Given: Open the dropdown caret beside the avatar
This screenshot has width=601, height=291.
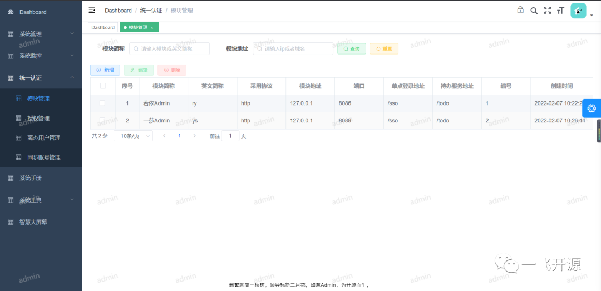Looking at the screenshot, I should pyautogui.click(x=592, y=16).
